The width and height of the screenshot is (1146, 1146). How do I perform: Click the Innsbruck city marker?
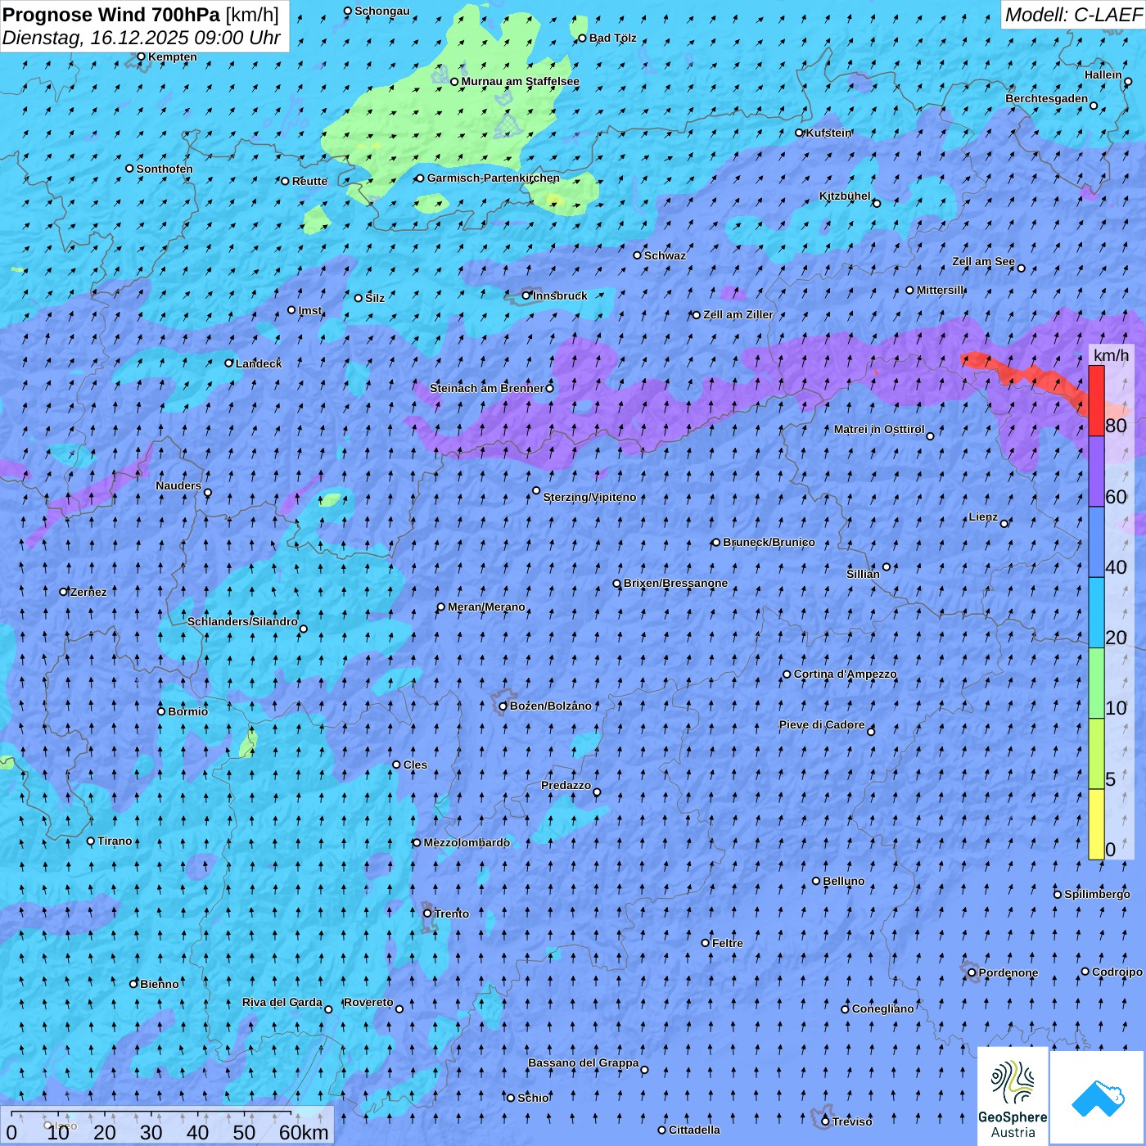tap(526, 296)
